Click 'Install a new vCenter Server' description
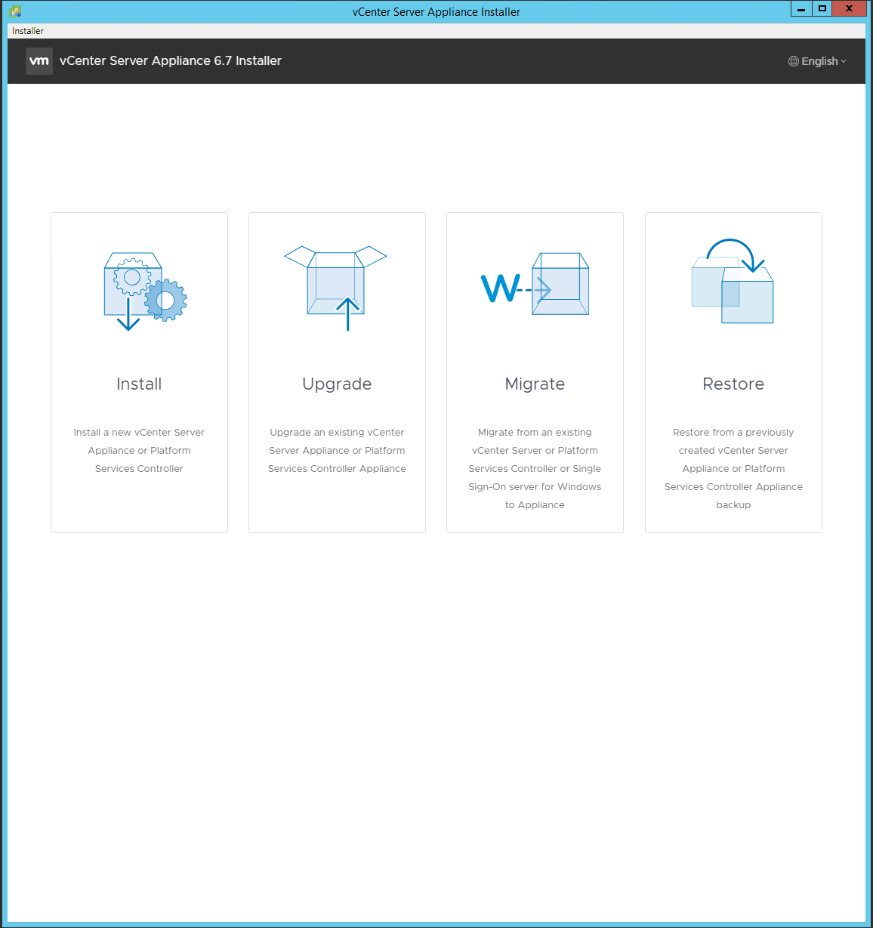Screen dimensions: 873x928 click(139, 433)
